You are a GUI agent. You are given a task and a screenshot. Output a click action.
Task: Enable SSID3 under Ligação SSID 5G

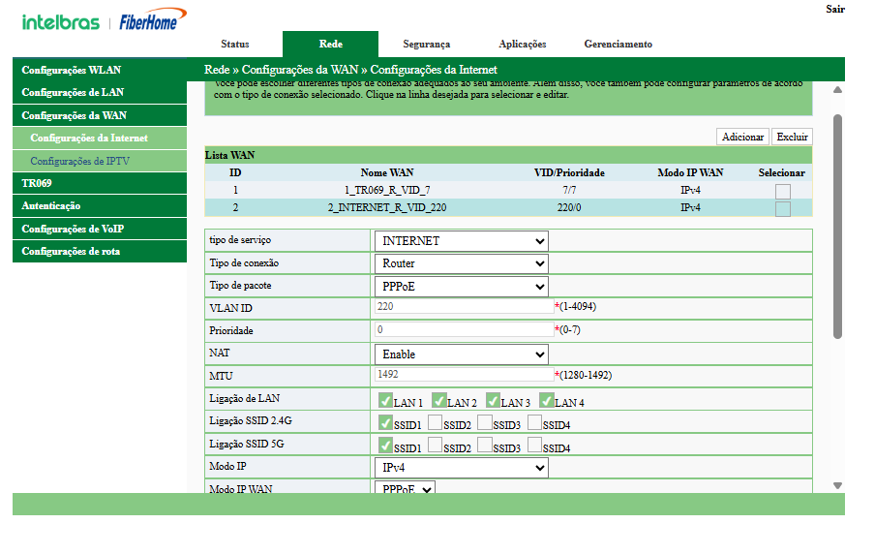pos(486,446)
